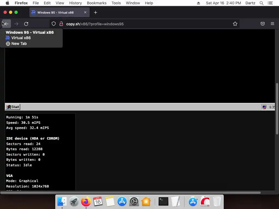Click the 'Bytes read: 12288' line
Screen dimensions: 279x209
(24, 149)
